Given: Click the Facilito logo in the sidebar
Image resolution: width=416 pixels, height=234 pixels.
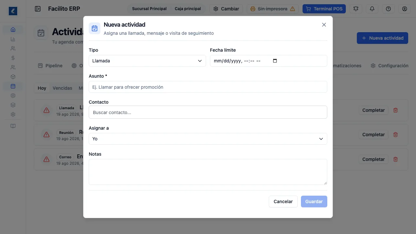Looking at the screenshot, I should coord(13,11).
